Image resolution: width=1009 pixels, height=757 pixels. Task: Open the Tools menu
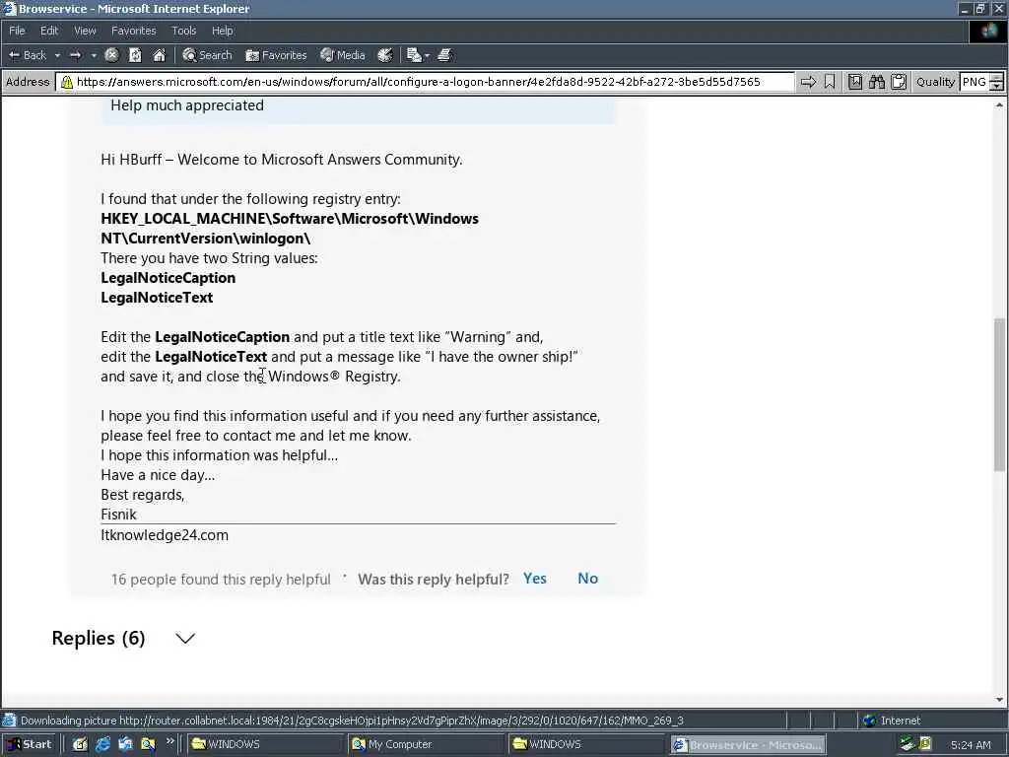[x=183, y=31]
